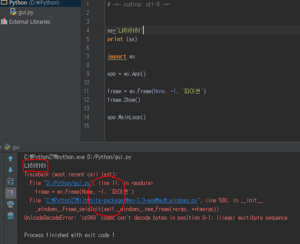Image resolution: width=300 pixels, height=244 pixels.
Task: Select External Libraries node
Action: [x=30, y=22]
